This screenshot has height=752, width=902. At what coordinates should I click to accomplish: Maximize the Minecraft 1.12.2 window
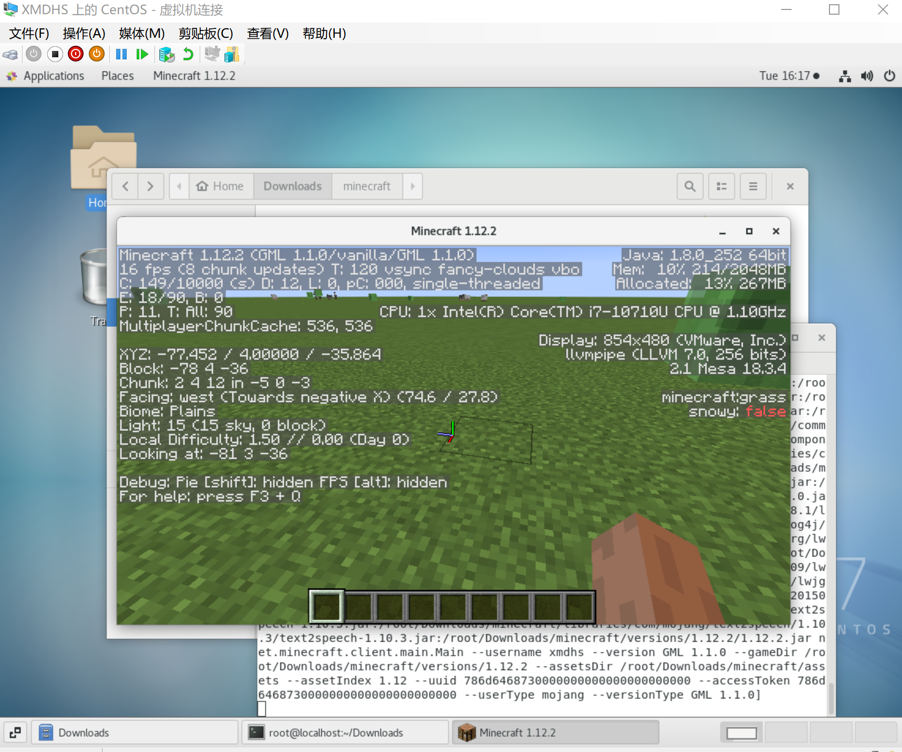[x=749, y=232]
